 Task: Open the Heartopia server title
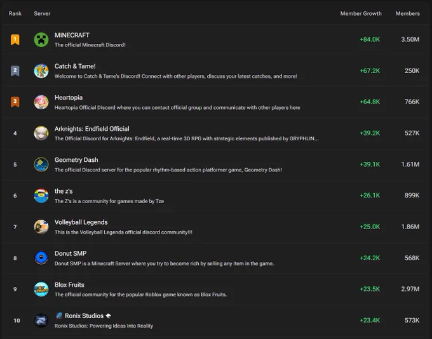pos(69,98)
